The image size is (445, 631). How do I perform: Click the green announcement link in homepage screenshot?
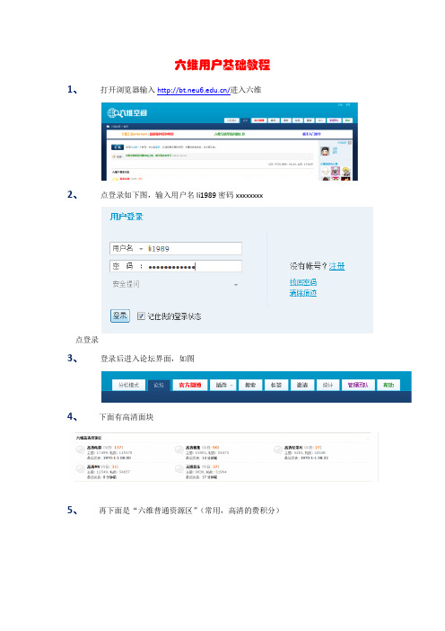tap(148, 156)
